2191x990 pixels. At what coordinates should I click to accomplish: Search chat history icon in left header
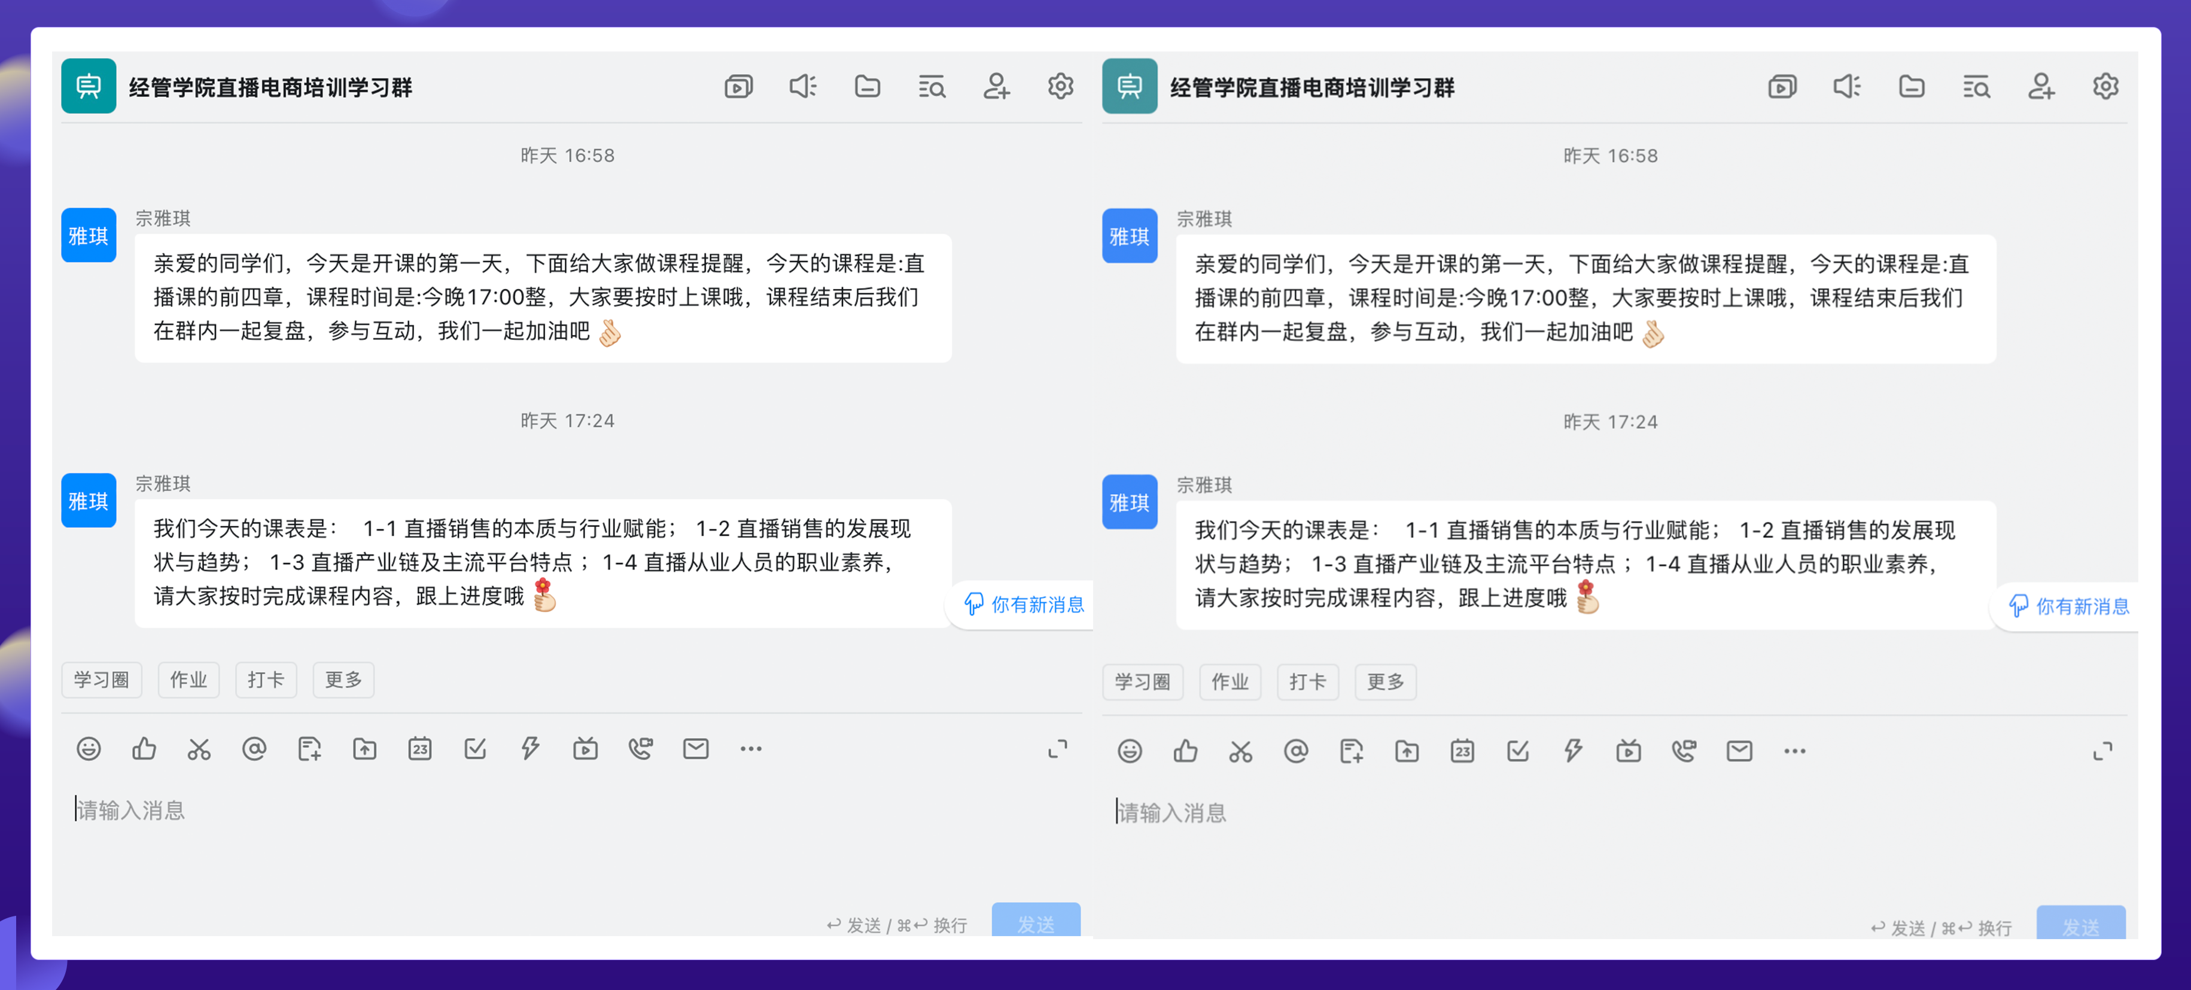(x=932, y=87)
